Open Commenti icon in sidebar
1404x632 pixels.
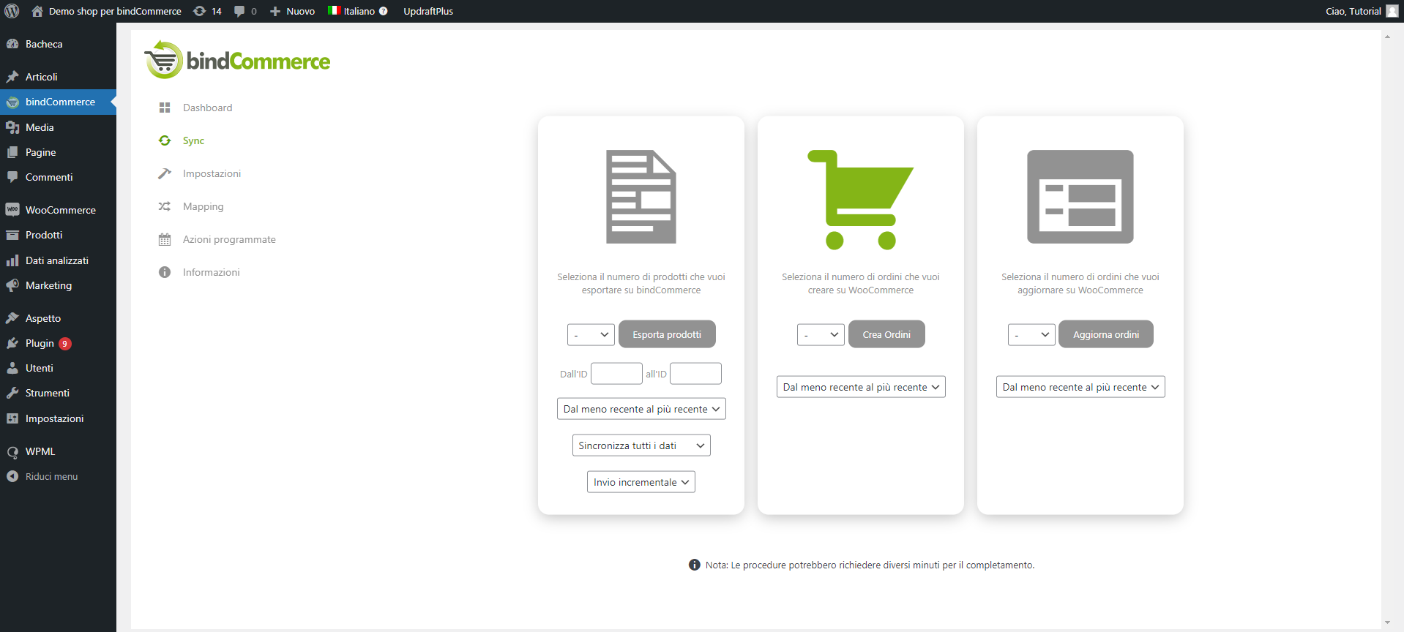click(x=12, y=177)
